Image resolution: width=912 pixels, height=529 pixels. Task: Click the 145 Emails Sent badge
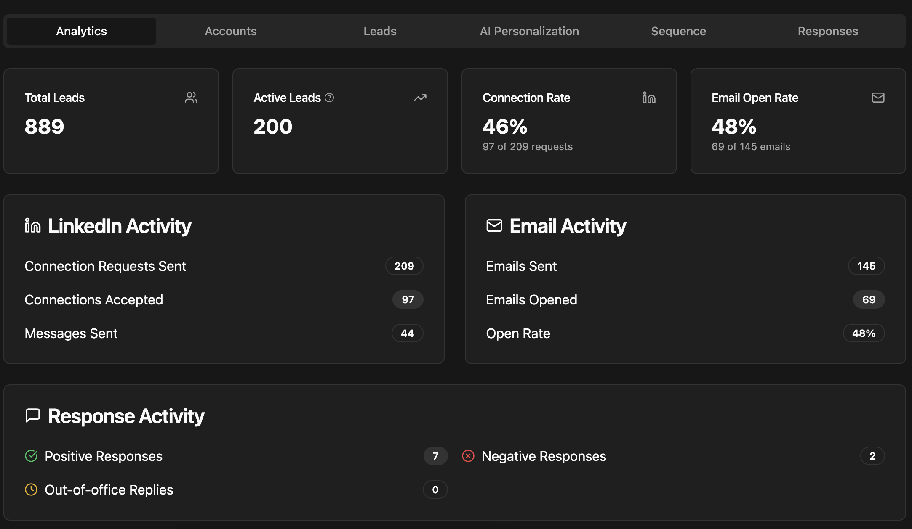point(866,266)
